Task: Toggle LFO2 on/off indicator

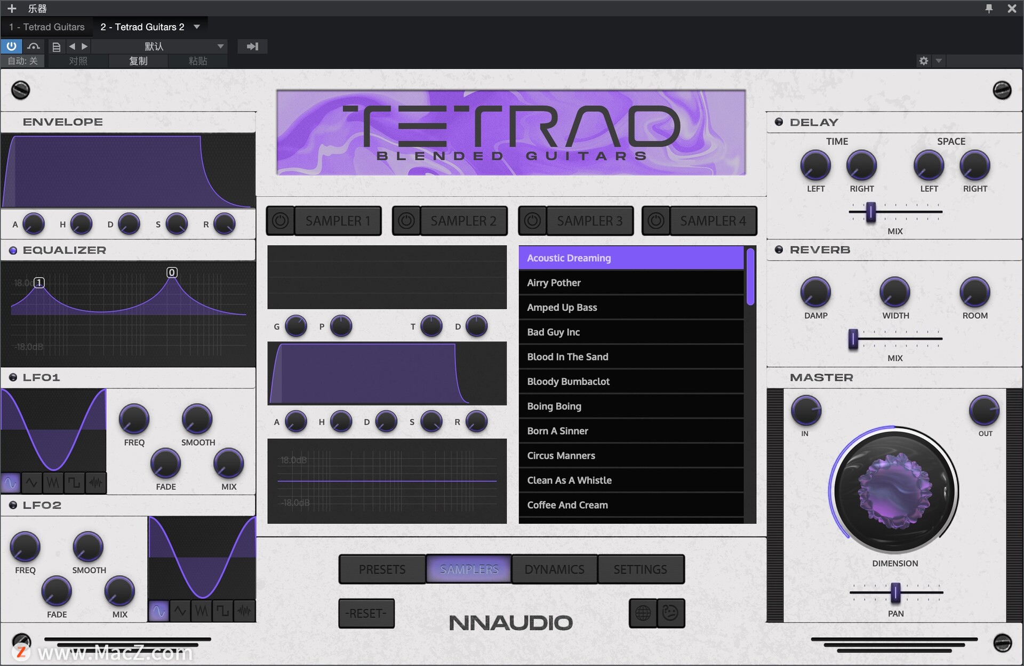Action: [13, 505]
